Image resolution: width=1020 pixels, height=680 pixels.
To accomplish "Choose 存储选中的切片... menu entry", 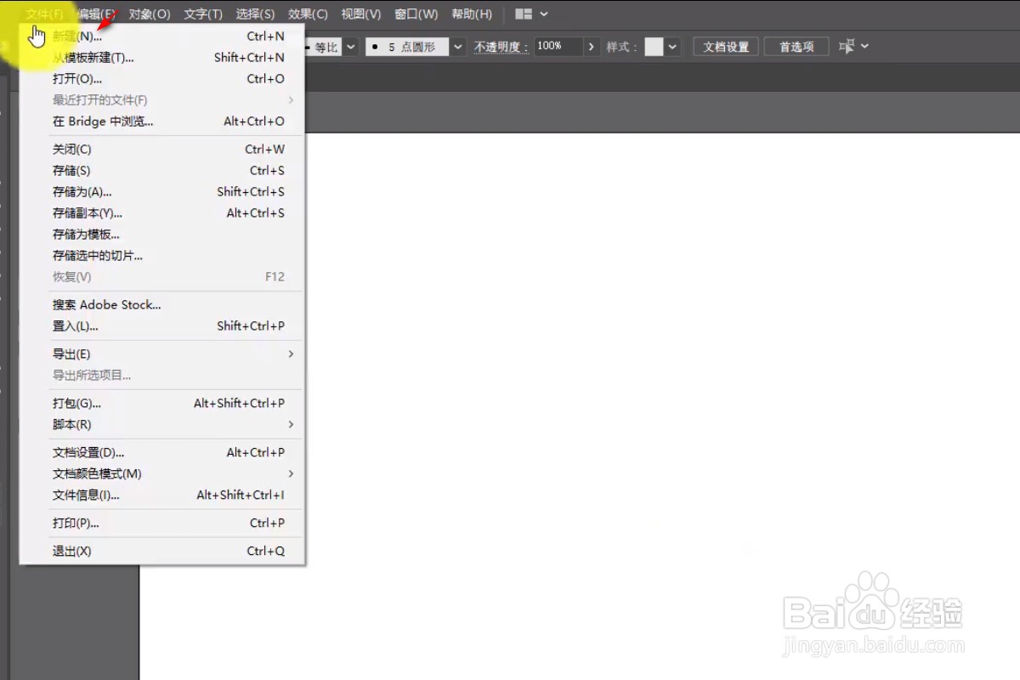I will 161,256.
